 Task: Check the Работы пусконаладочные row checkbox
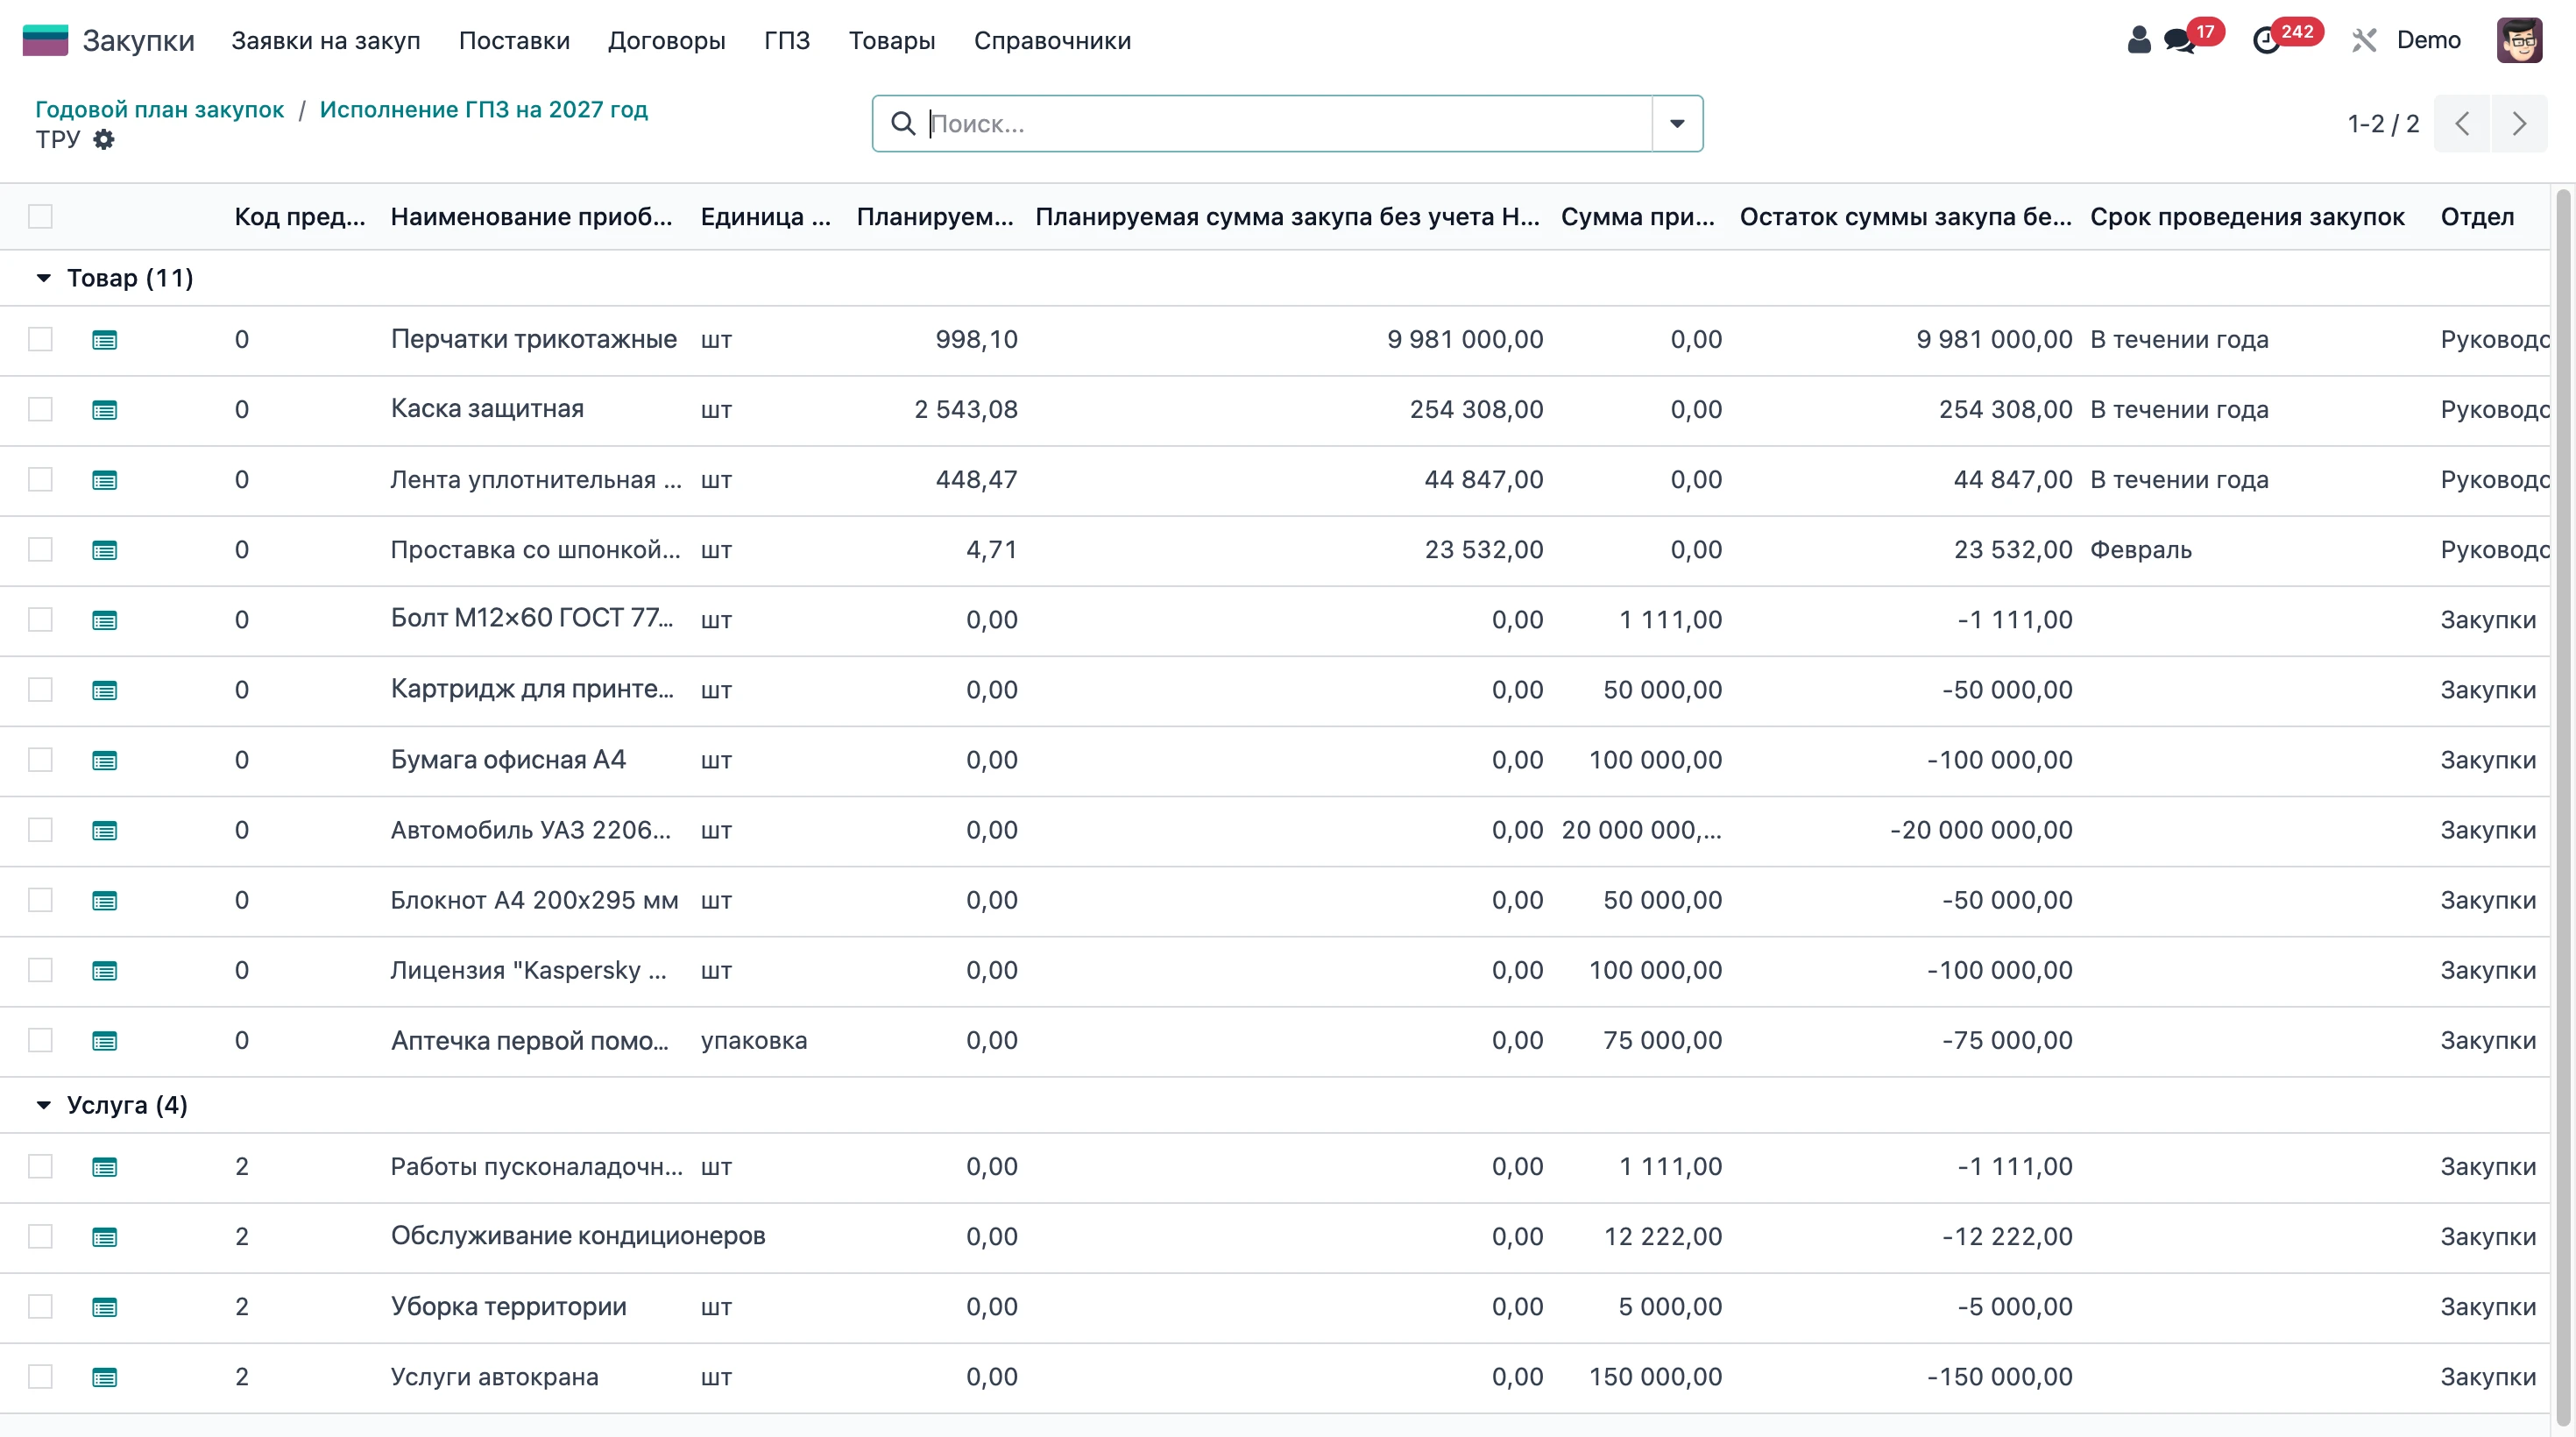40,1166
